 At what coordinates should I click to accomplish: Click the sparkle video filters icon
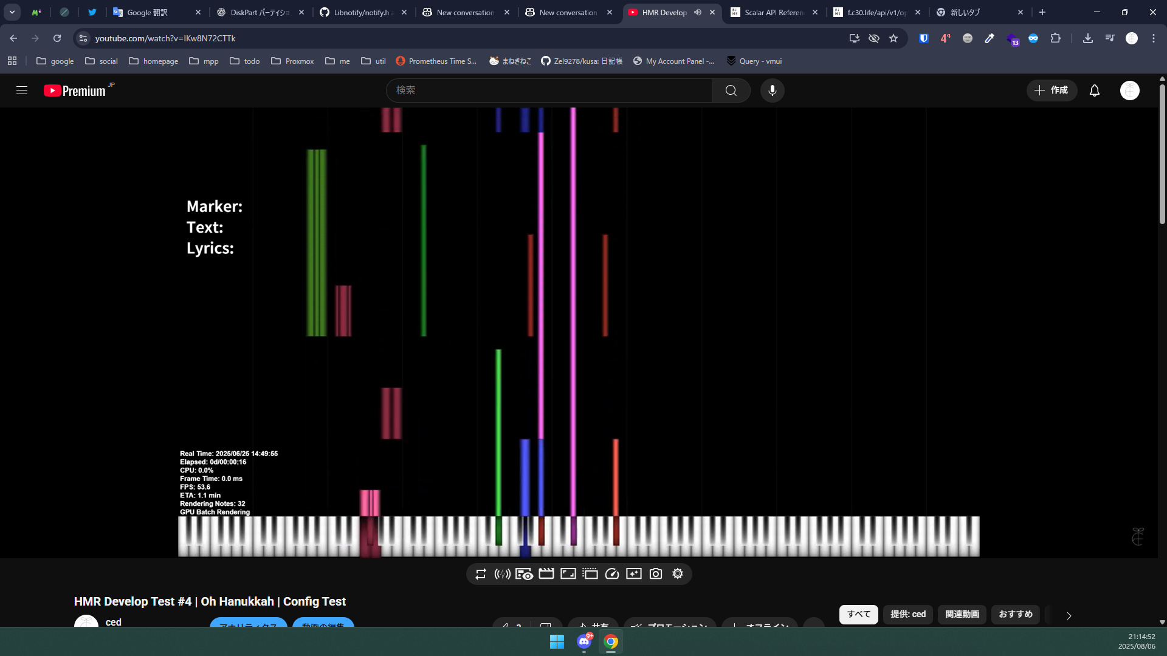coord(634,574)
